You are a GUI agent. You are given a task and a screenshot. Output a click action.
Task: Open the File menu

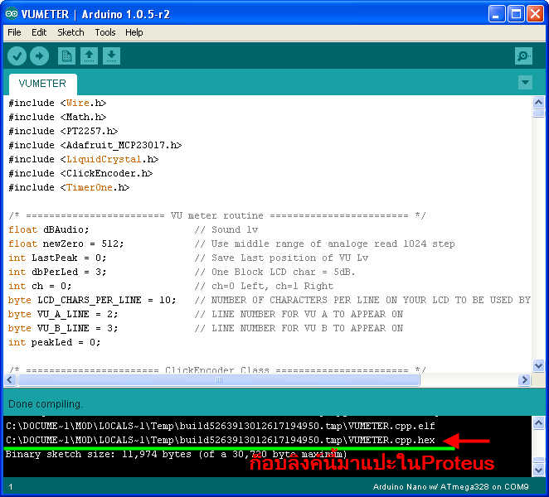[x=14, y=32]
